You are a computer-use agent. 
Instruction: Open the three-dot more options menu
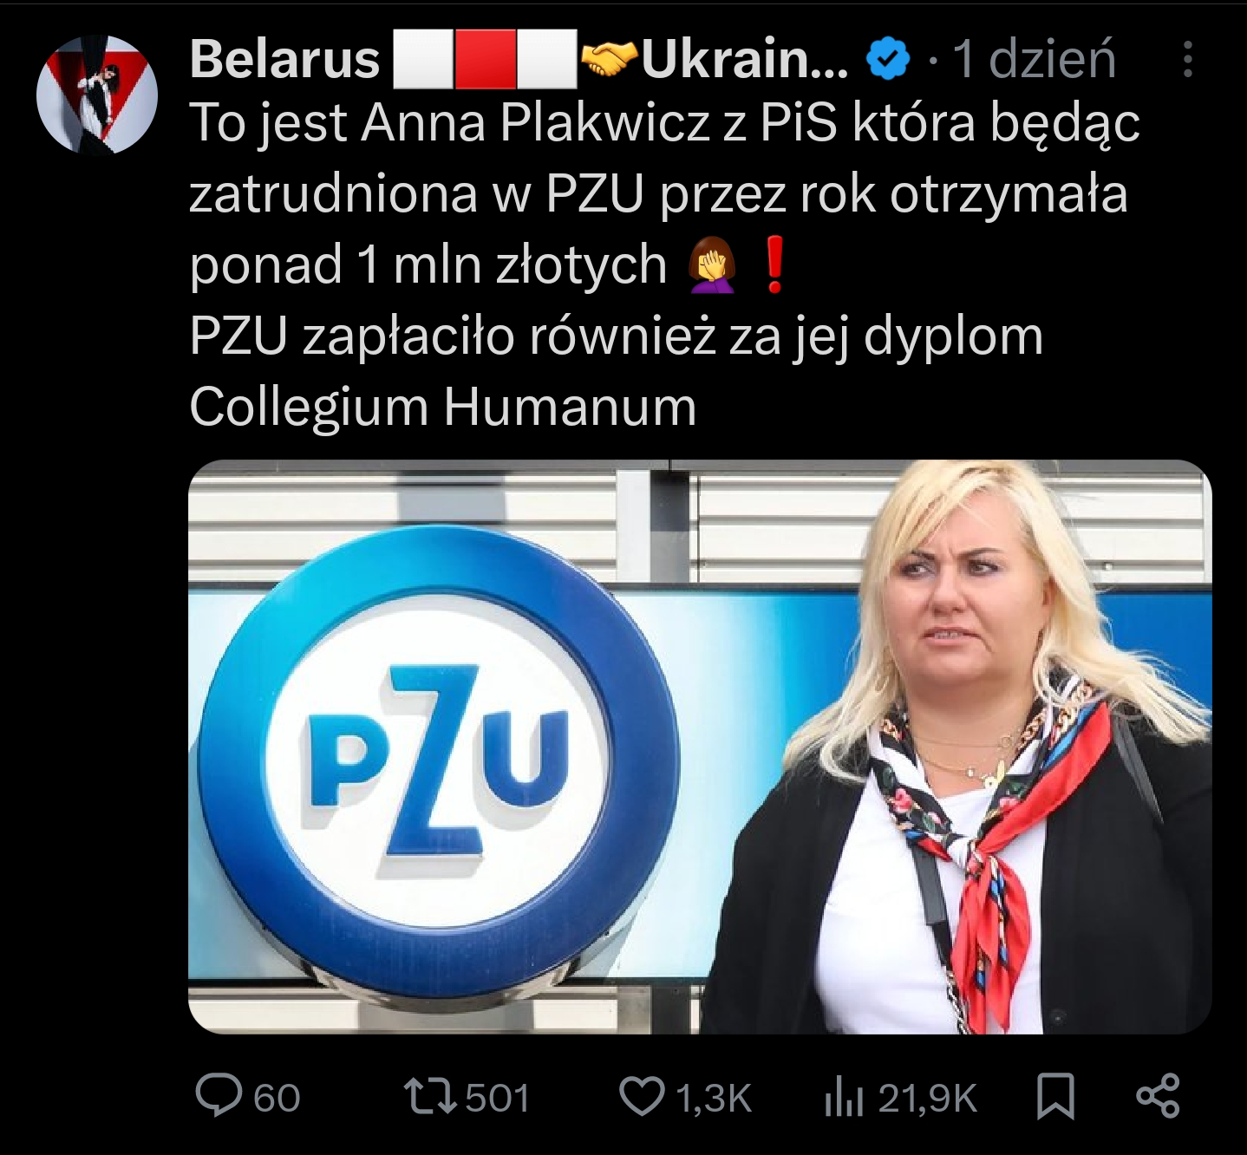click(x=1187, y=60)
